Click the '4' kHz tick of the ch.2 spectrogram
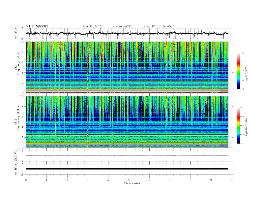261x202 pixels. click(x=23, y=127)
